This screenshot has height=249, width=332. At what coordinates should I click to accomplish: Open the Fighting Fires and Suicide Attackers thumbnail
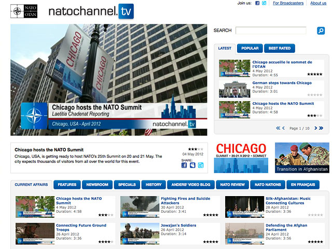[x=140, y=206]
